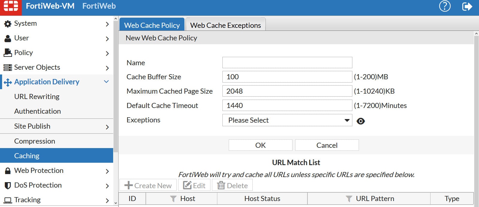Click the System gear icon

[8, 24]
